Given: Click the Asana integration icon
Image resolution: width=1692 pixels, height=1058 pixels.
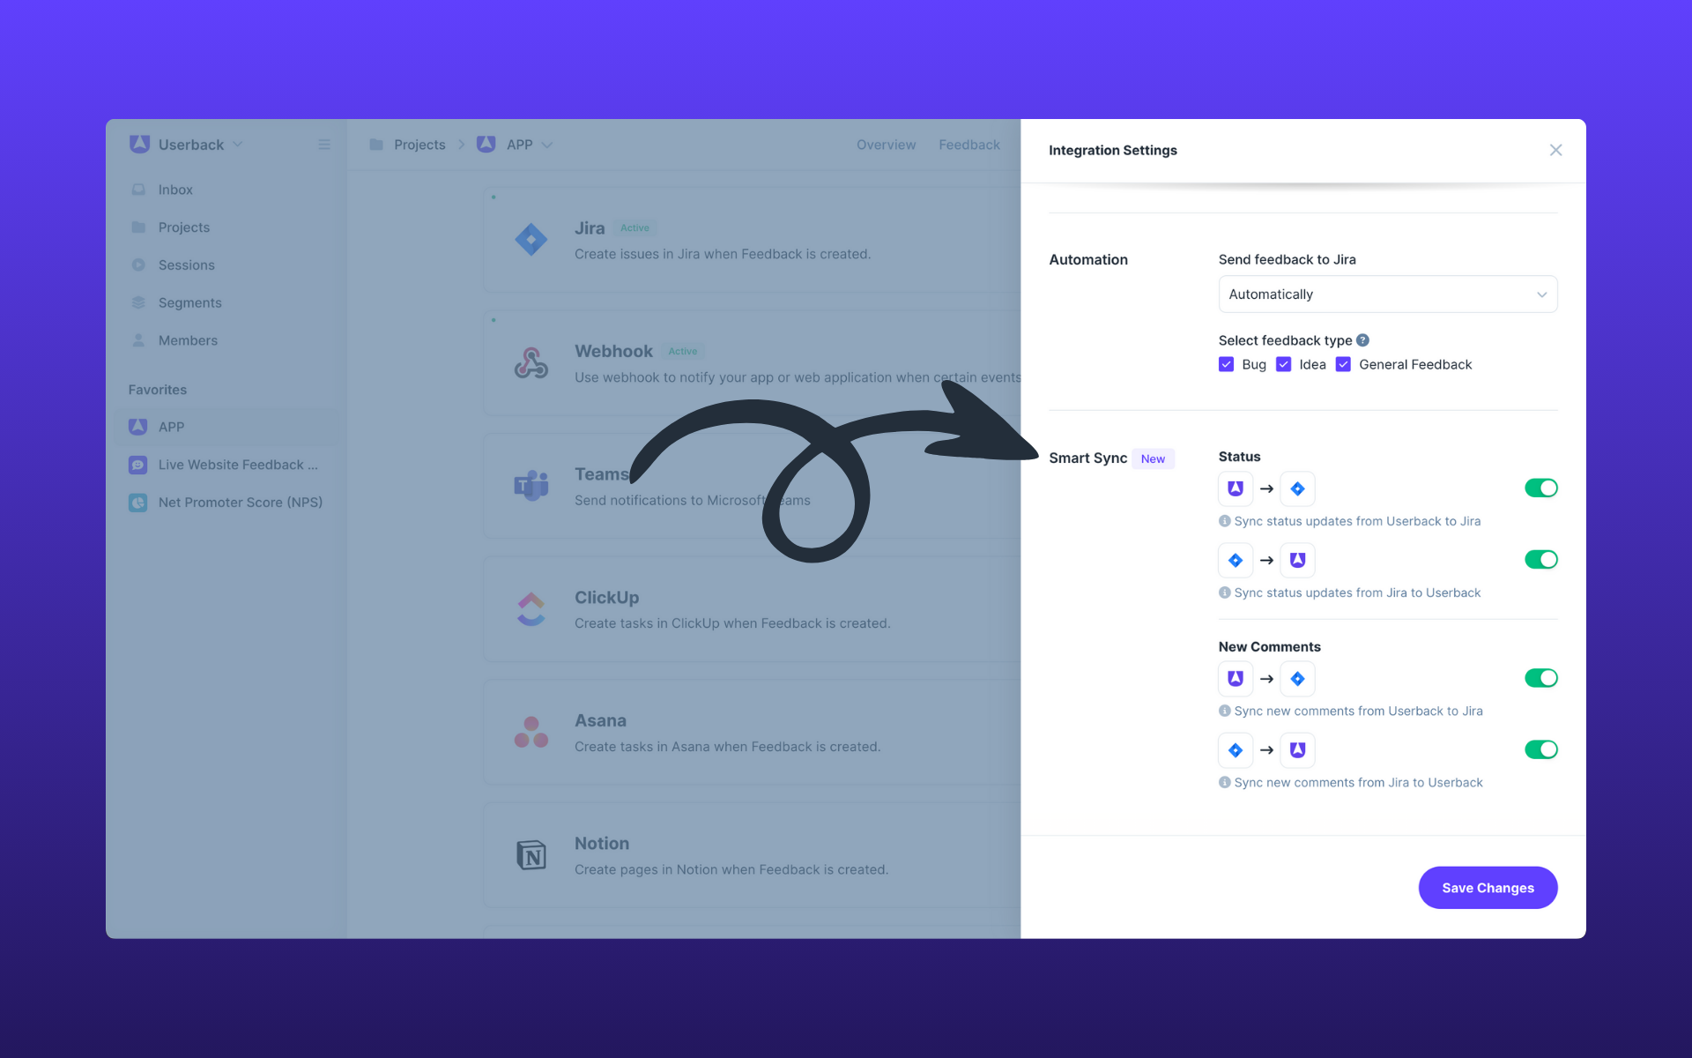Looking at the screenshot, I should (x=528, y=733).
